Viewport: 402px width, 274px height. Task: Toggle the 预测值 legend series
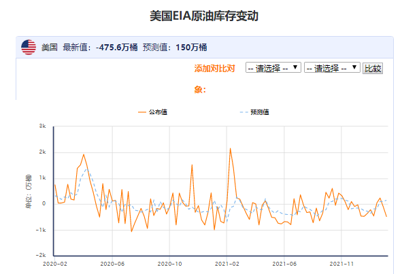(x=254, y=112)
